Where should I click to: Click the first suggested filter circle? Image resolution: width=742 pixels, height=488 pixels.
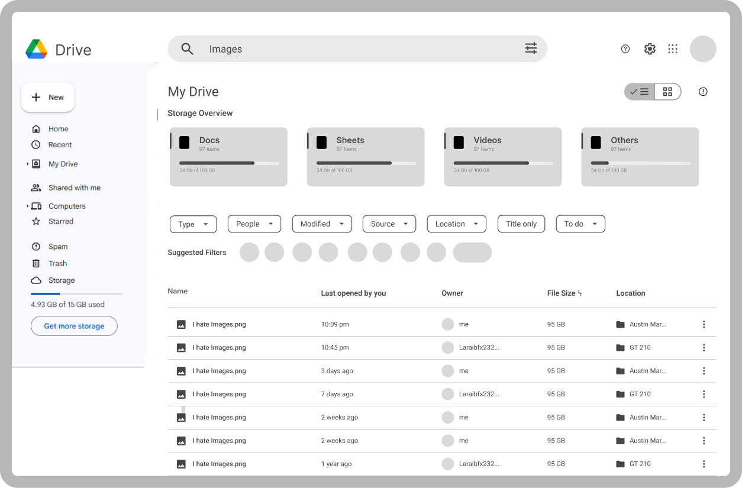(x=250, y=252)
